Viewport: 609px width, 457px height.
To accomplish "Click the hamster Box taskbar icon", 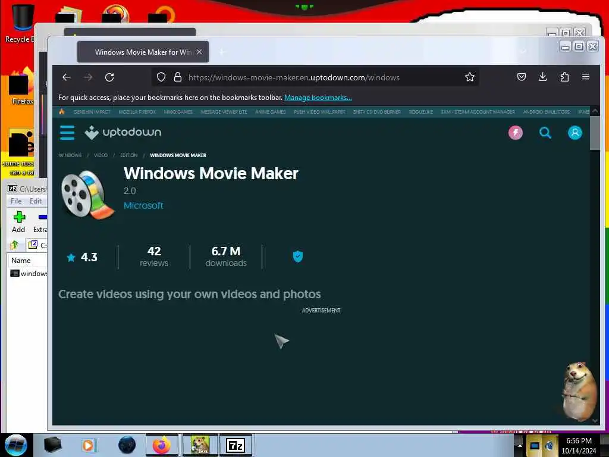I will point(200,445).
